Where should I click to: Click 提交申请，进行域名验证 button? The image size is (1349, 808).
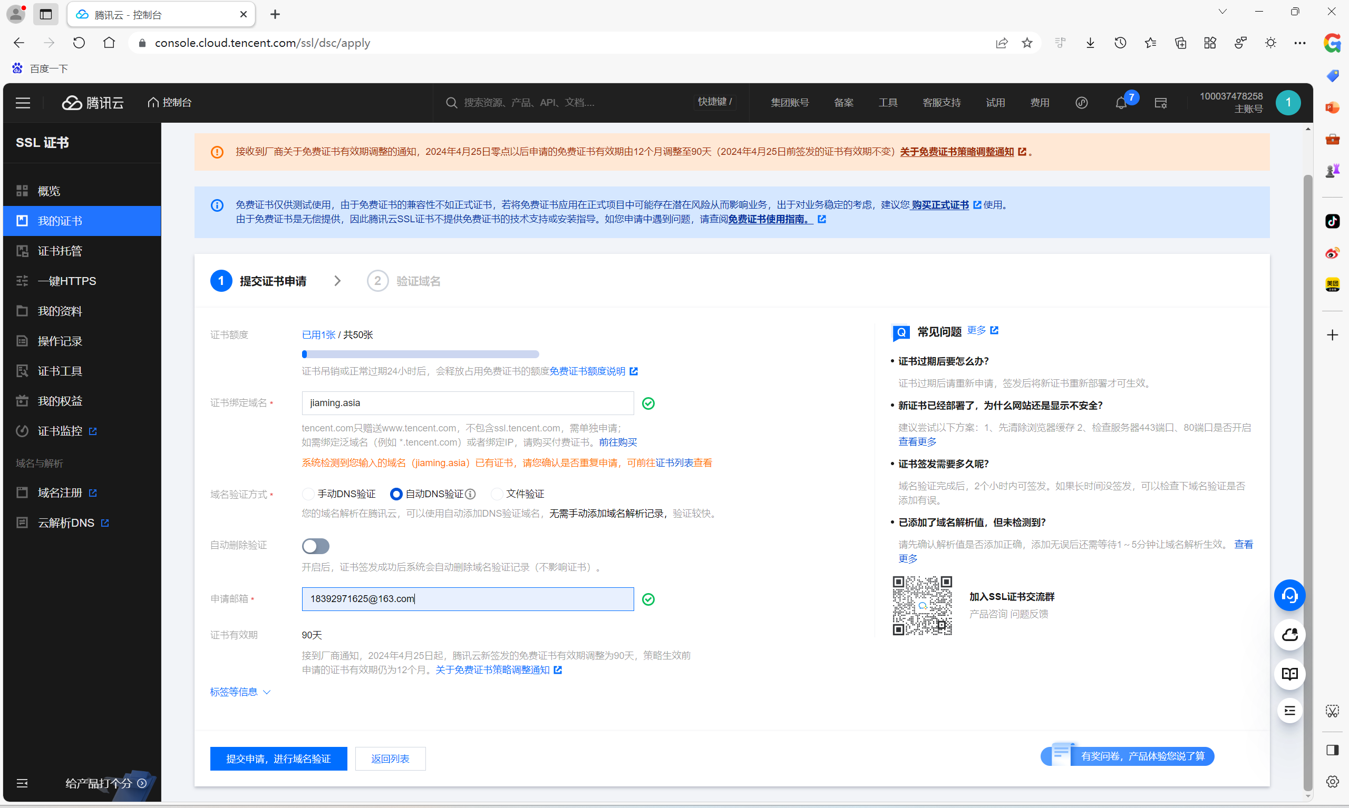(x=278, y=758)
